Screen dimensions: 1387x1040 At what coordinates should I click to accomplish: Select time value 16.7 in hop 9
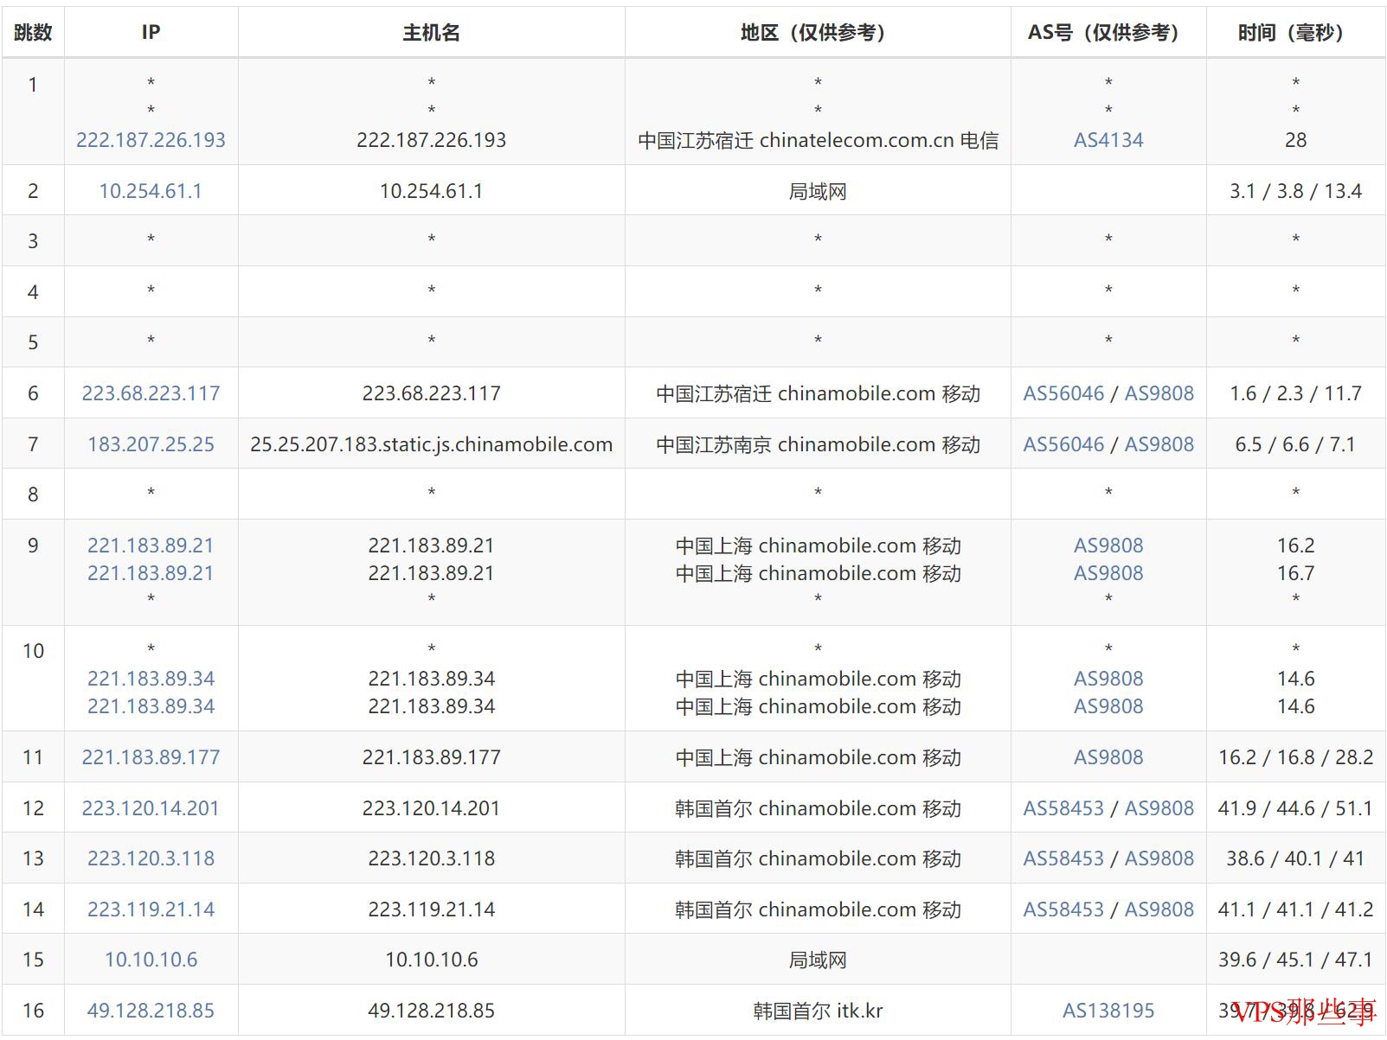tap(1295, 573)
